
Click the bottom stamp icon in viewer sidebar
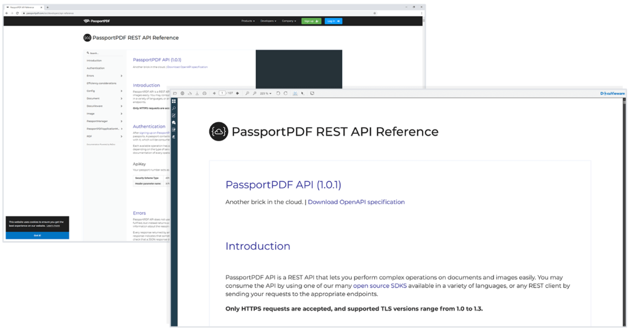[x=174, y=137]
